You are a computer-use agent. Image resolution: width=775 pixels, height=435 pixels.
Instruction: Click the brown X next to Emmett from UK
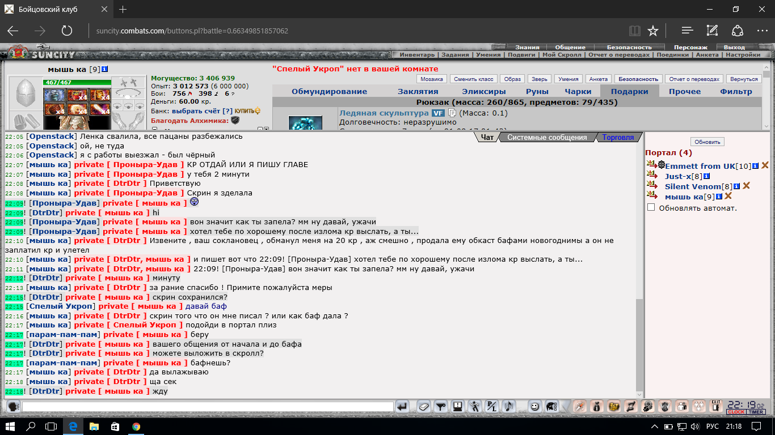(765, 165)
